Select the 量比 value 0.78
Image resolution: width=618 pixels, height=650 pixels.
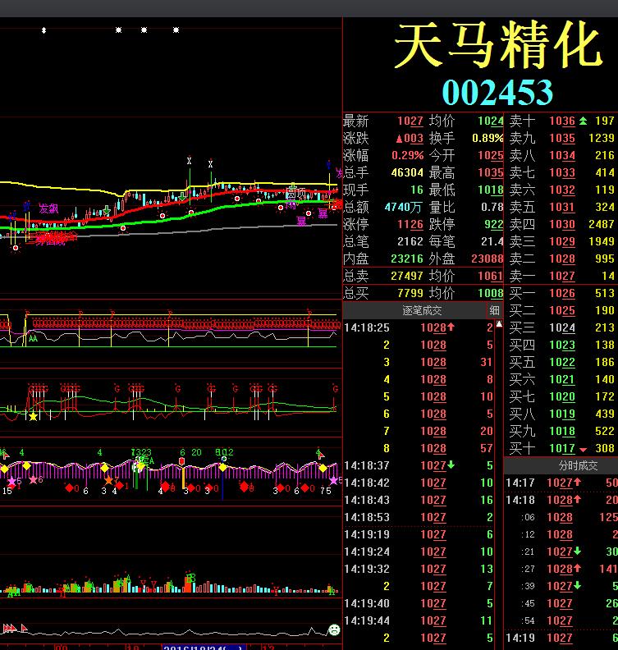[492, 207]
